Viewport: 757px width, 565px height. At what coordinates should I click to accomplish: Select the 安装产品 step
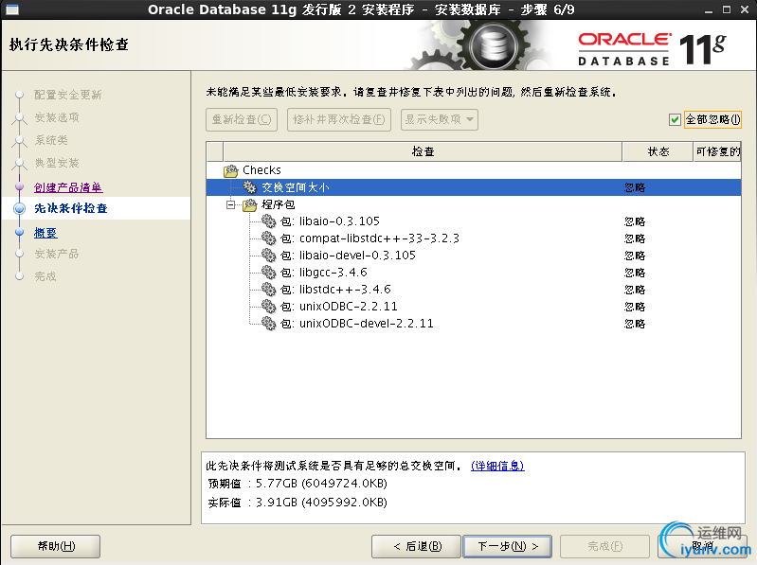[x=57, y=254]
